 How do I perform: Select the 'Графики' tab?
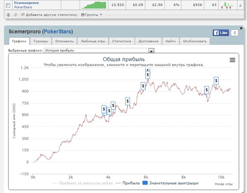click(x=19, y=41)
